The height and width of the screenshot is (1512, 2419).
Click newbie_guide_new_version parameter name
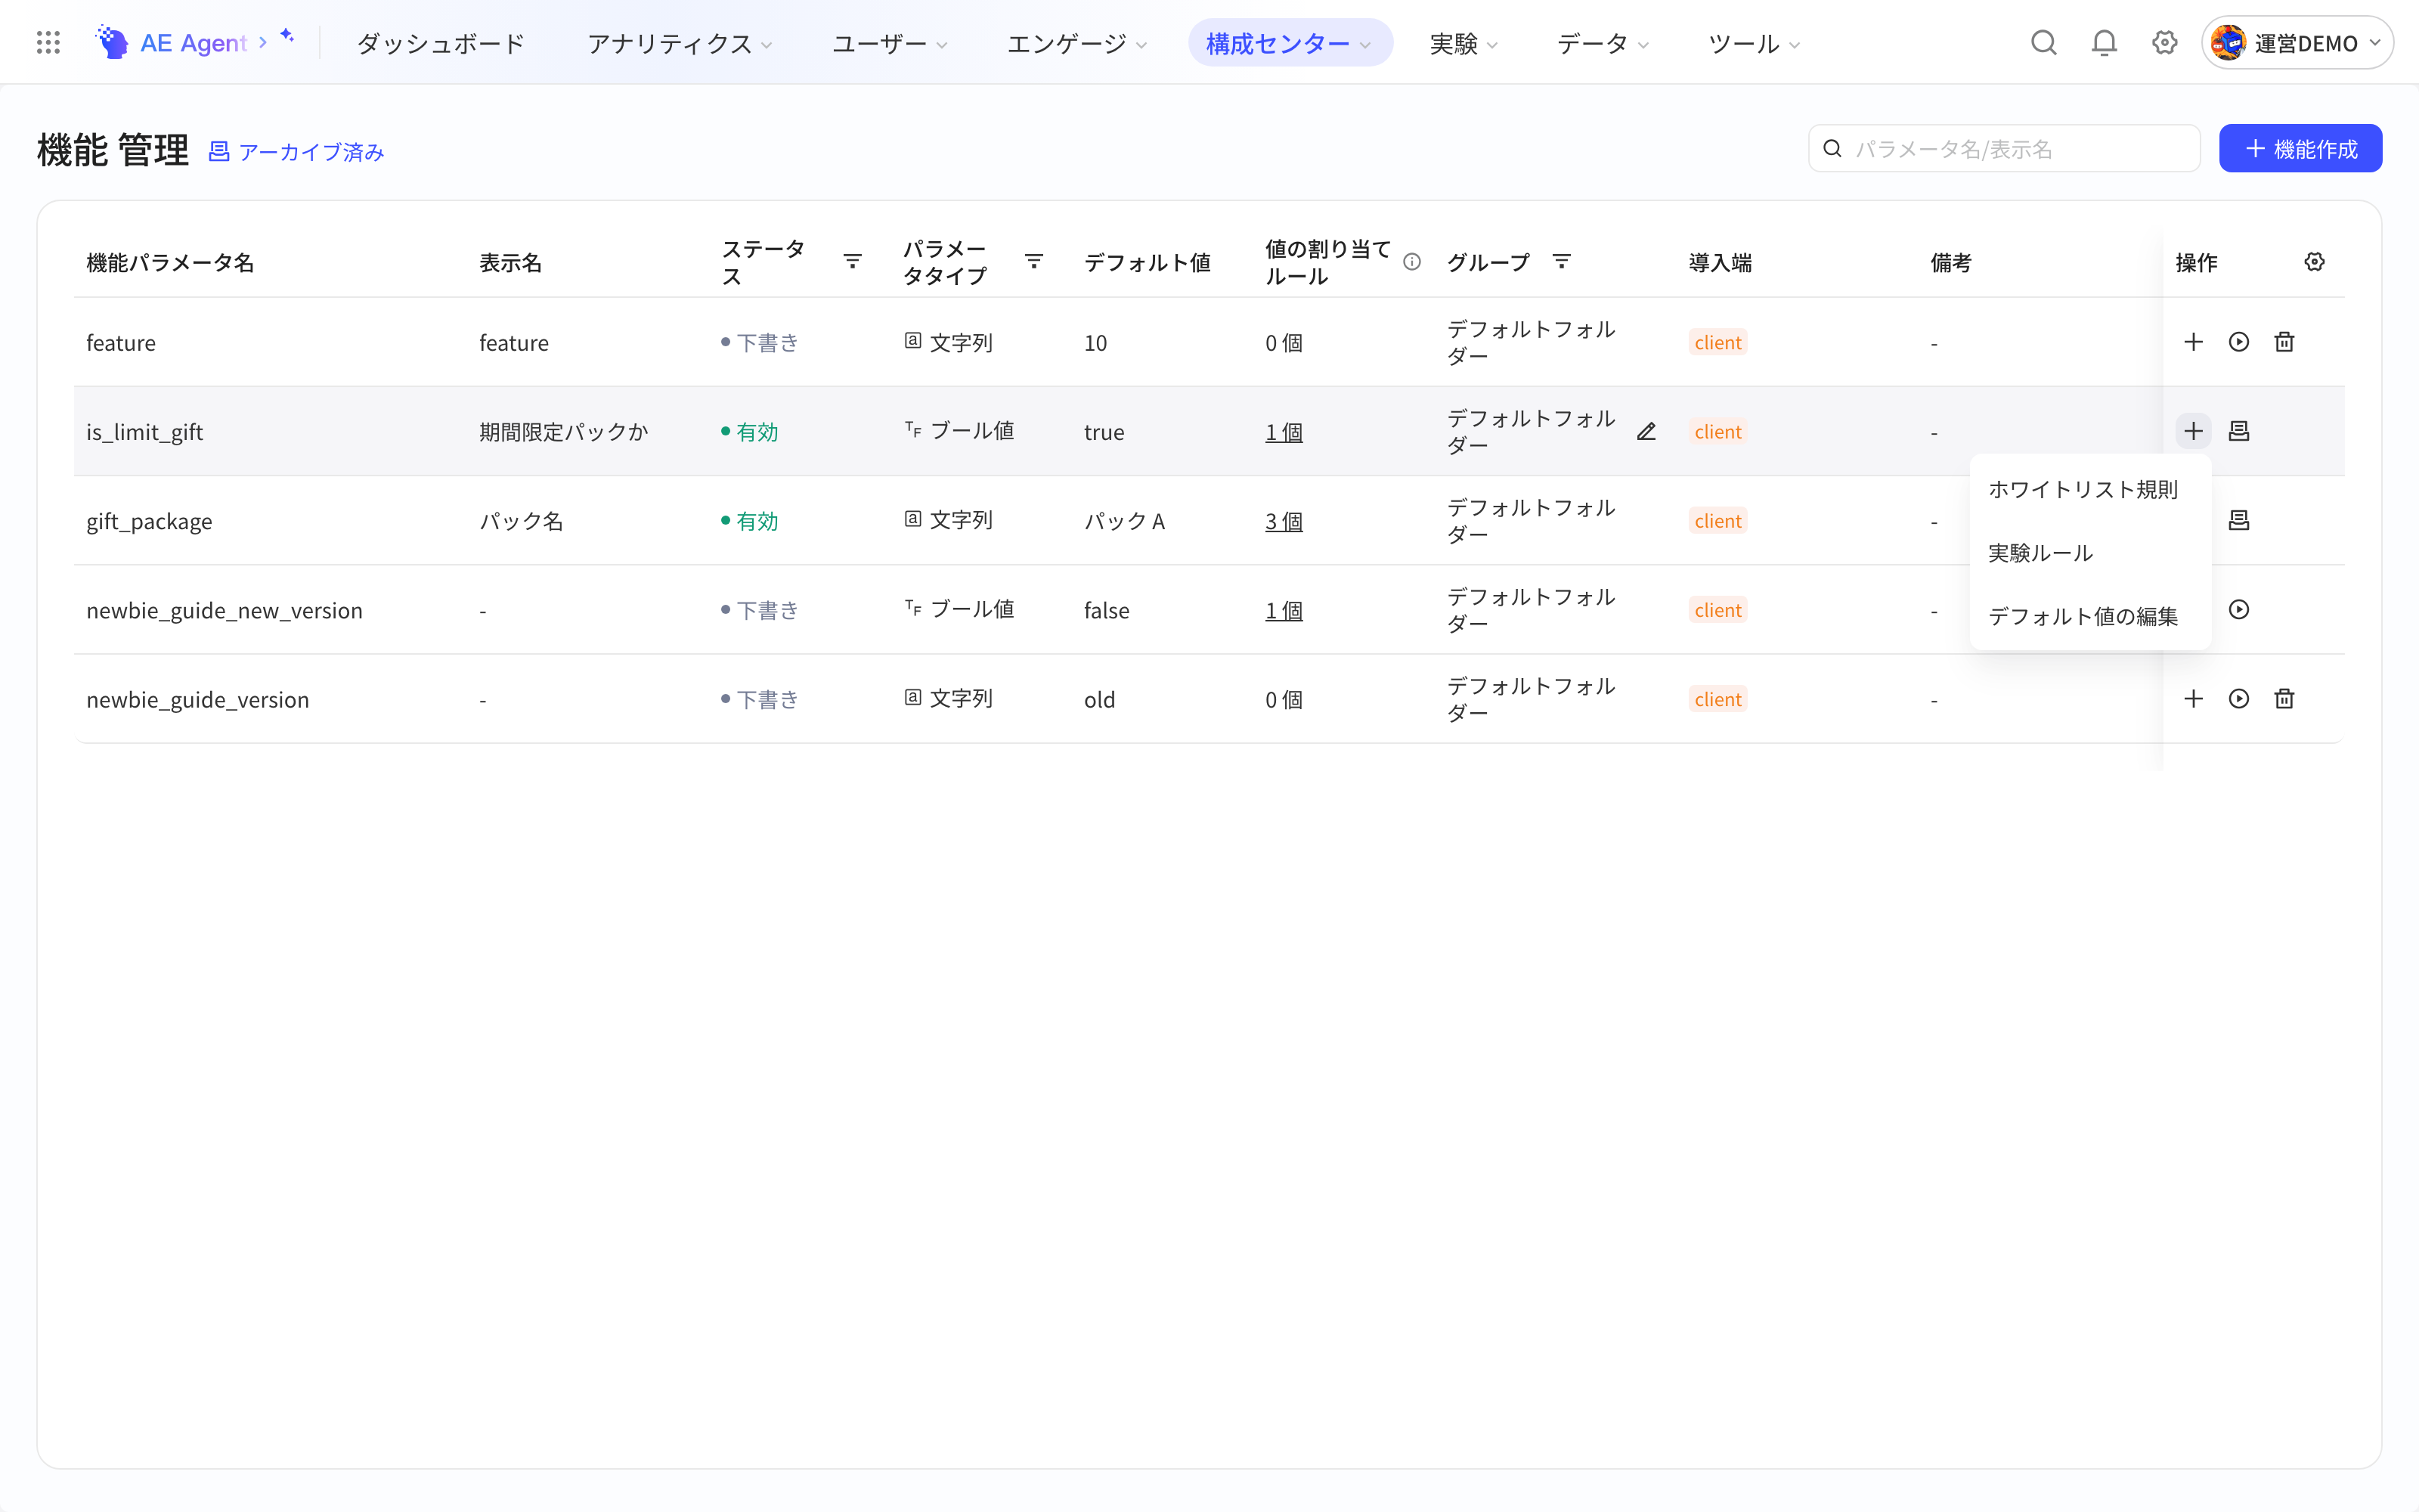(x=224, y=610)
